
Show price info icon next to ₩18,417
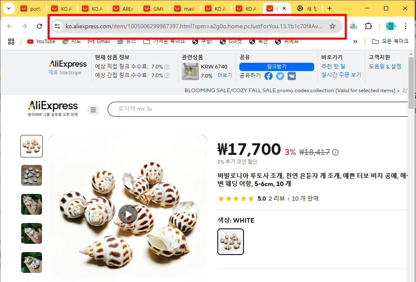(x=335, y=152)
